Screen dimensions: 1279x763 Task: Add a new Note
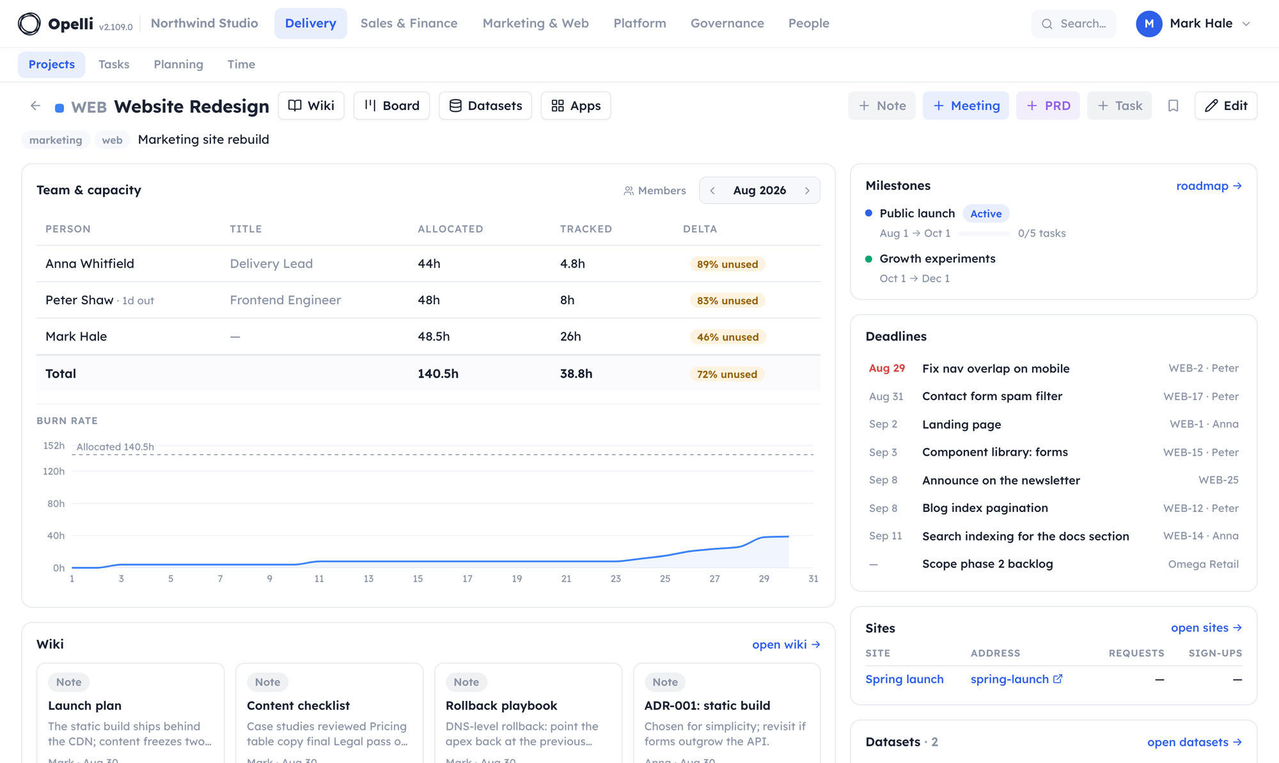pyautogui.click(x=882, y=105)
